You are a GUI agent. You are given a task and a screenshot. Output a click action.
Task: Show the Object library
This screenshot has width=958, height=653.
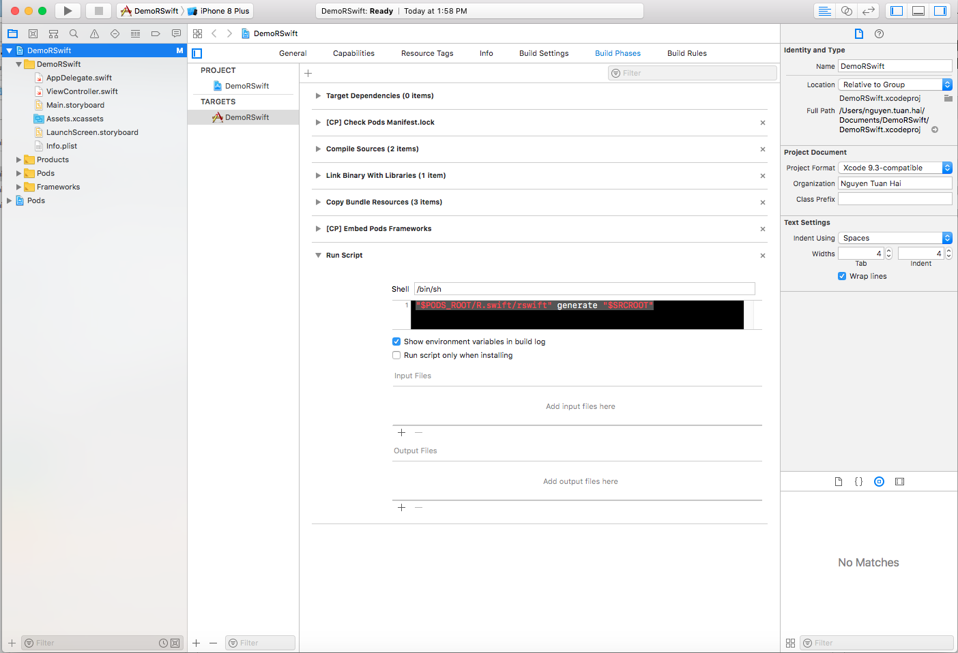(879, 481)
